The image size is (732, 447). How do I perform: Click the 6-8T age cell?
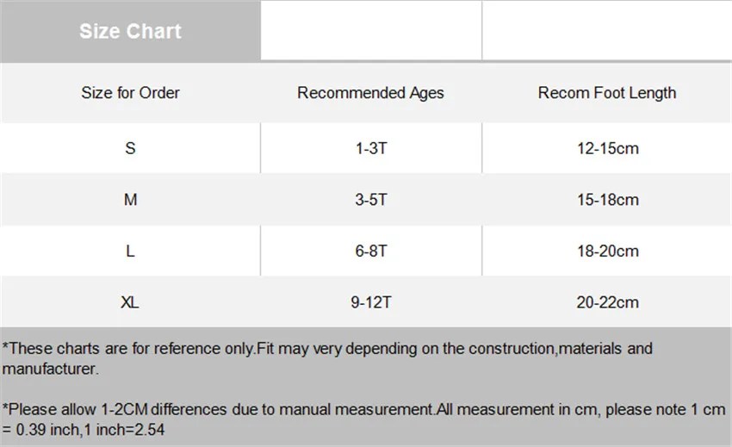pos(371,251)
